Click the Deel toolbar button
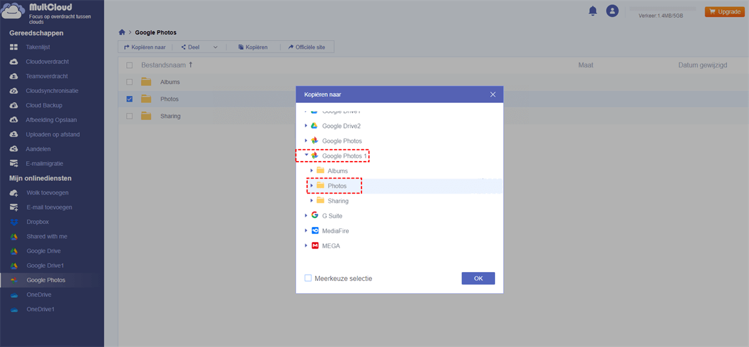Viewport: 749px width, 347px height. (x=190, y=47)
